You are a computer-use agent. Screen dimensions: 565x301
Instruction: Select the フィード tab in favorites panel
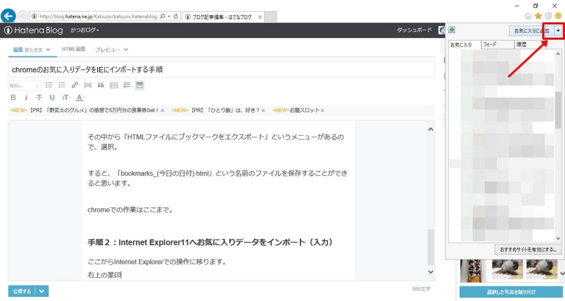tap(498, 45)
